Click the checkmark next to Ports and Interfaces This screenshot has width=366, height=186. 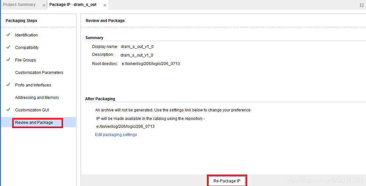point(8,84)
